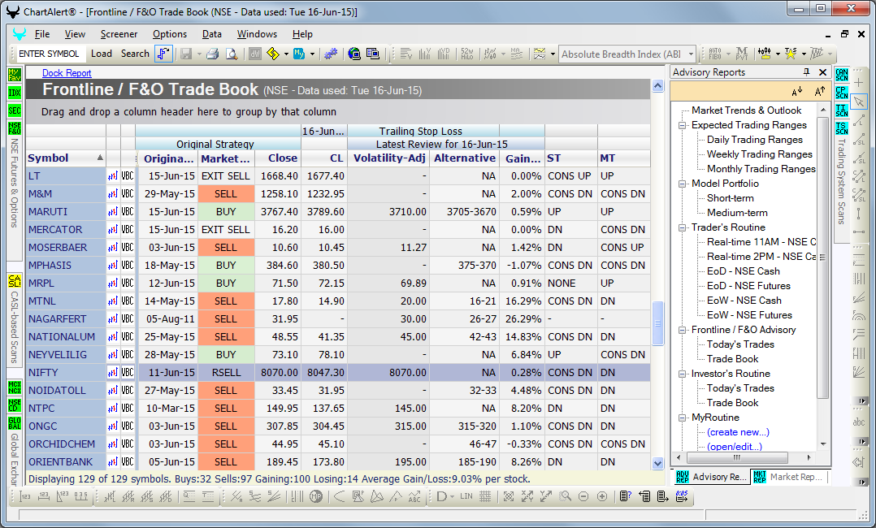
Task: Open the Data menu
Action: [x=212, y=34]
